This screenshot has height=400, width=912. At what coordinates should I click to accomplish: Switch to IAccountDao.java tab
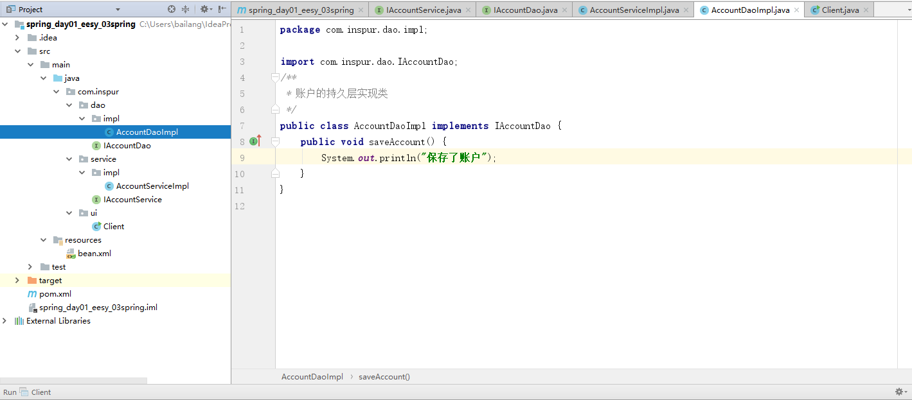click(526, 10)
